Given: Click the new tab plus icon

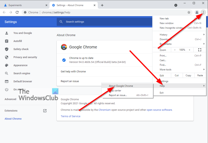Looking at the screenshot, I should pyautogui.click(x=102, y=5).
